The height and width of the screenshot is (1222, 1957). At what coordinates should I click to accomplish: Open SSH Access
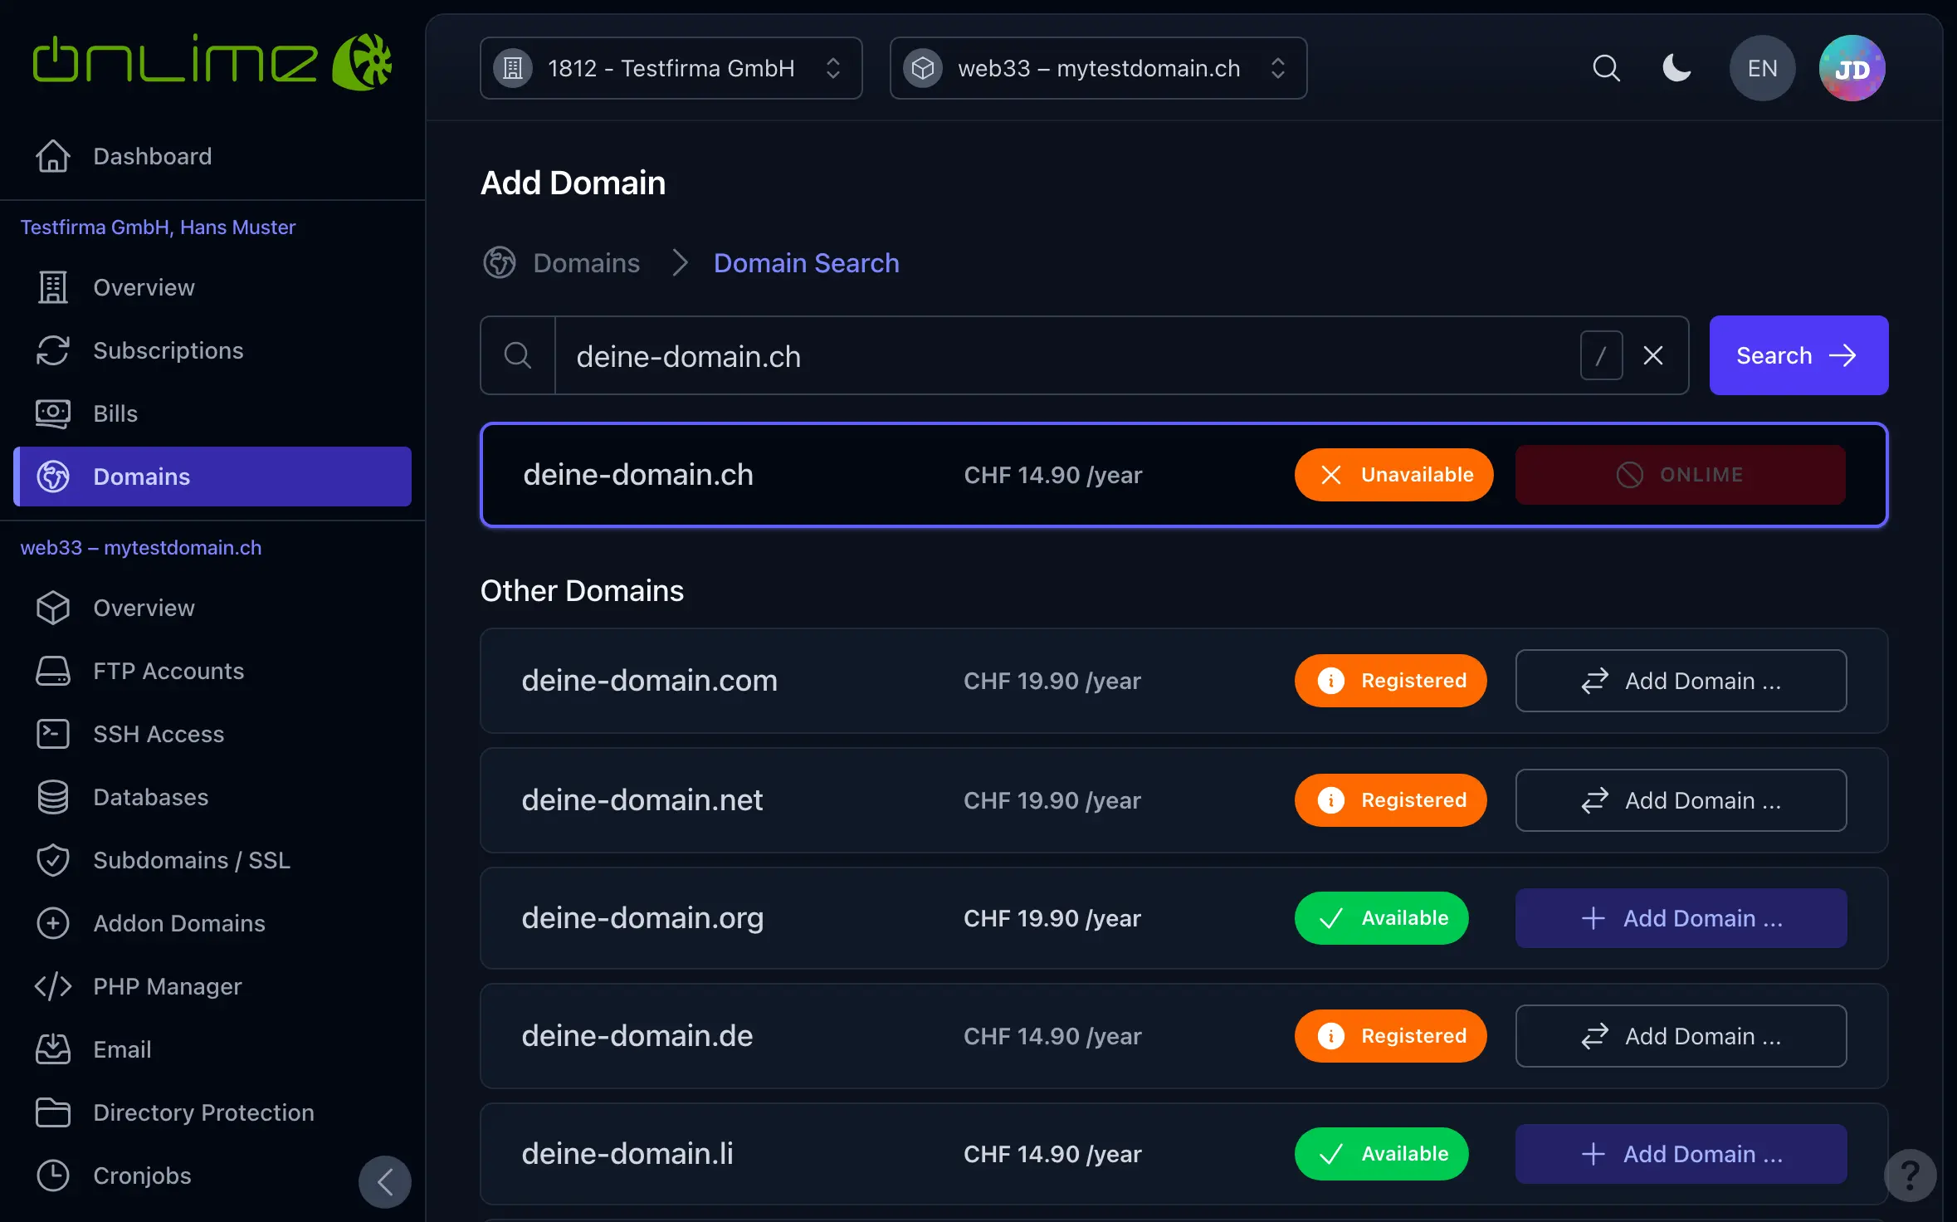tap(212, 734)
